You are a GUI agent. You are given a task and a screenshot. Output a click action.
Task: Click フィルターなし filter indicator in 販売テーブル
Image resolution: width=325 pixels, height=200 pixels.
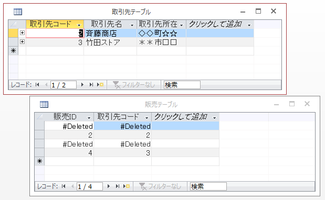[x=160, y=186]
